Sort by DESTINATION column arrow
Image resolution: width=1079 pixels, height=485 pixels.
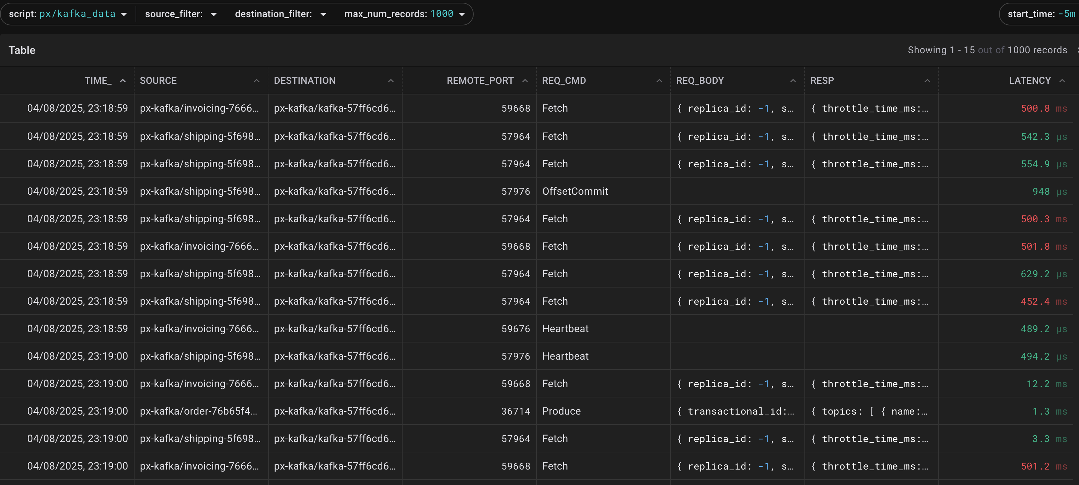391,80
